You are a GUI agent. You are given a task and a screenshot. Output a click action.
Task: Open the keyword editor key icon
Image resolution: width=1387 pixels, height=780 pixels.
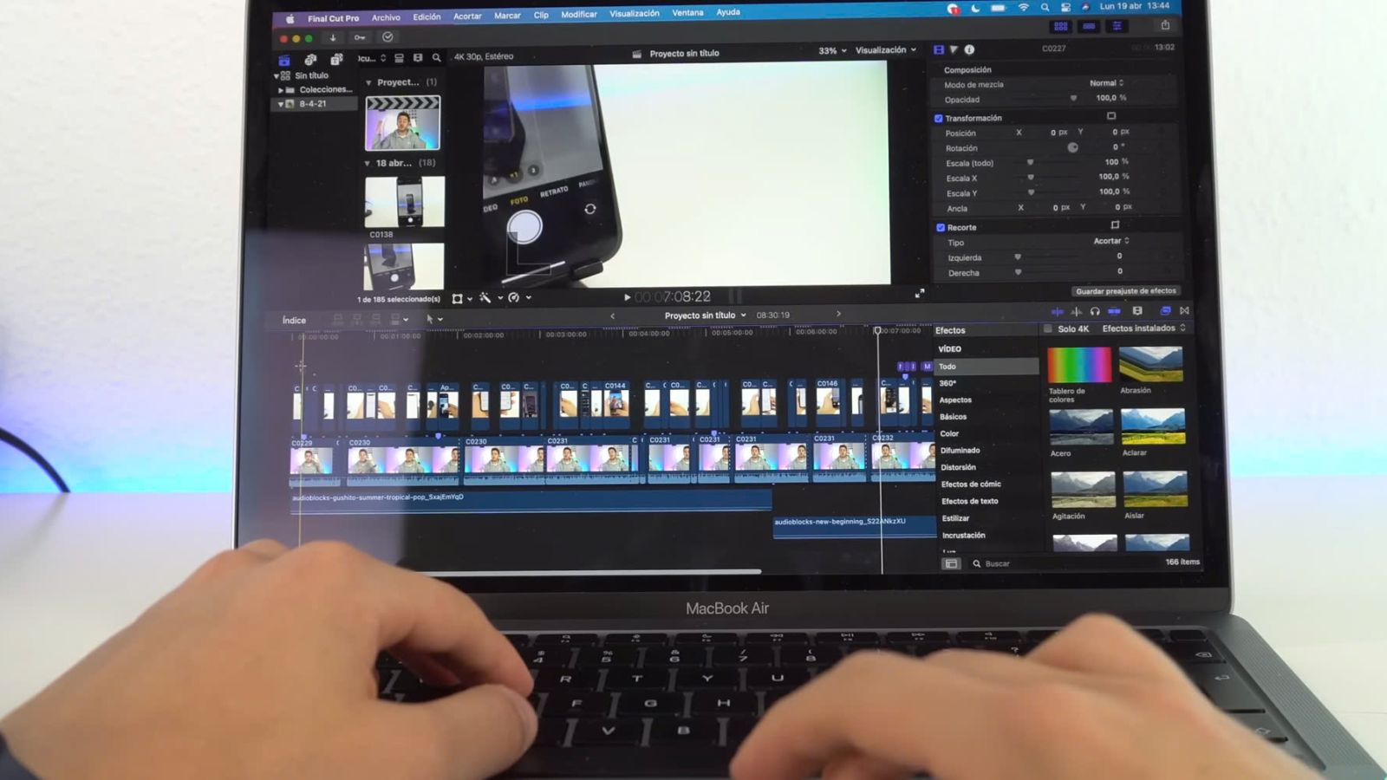click(360, 37)
